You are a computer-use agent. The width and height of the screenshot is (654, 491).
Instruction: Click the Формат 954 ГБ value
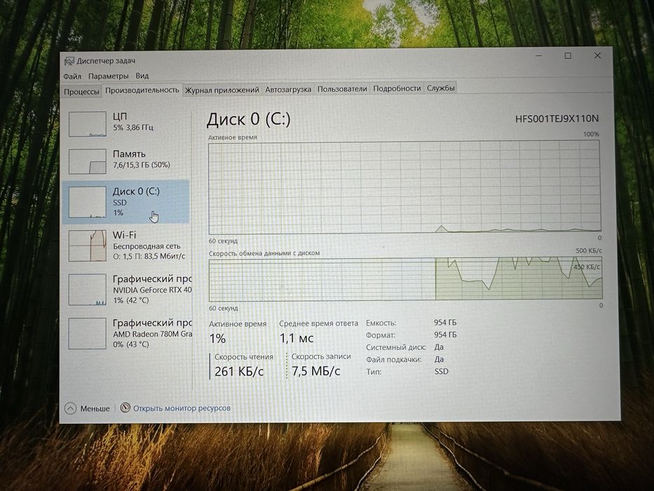click(x=445, y=335)
